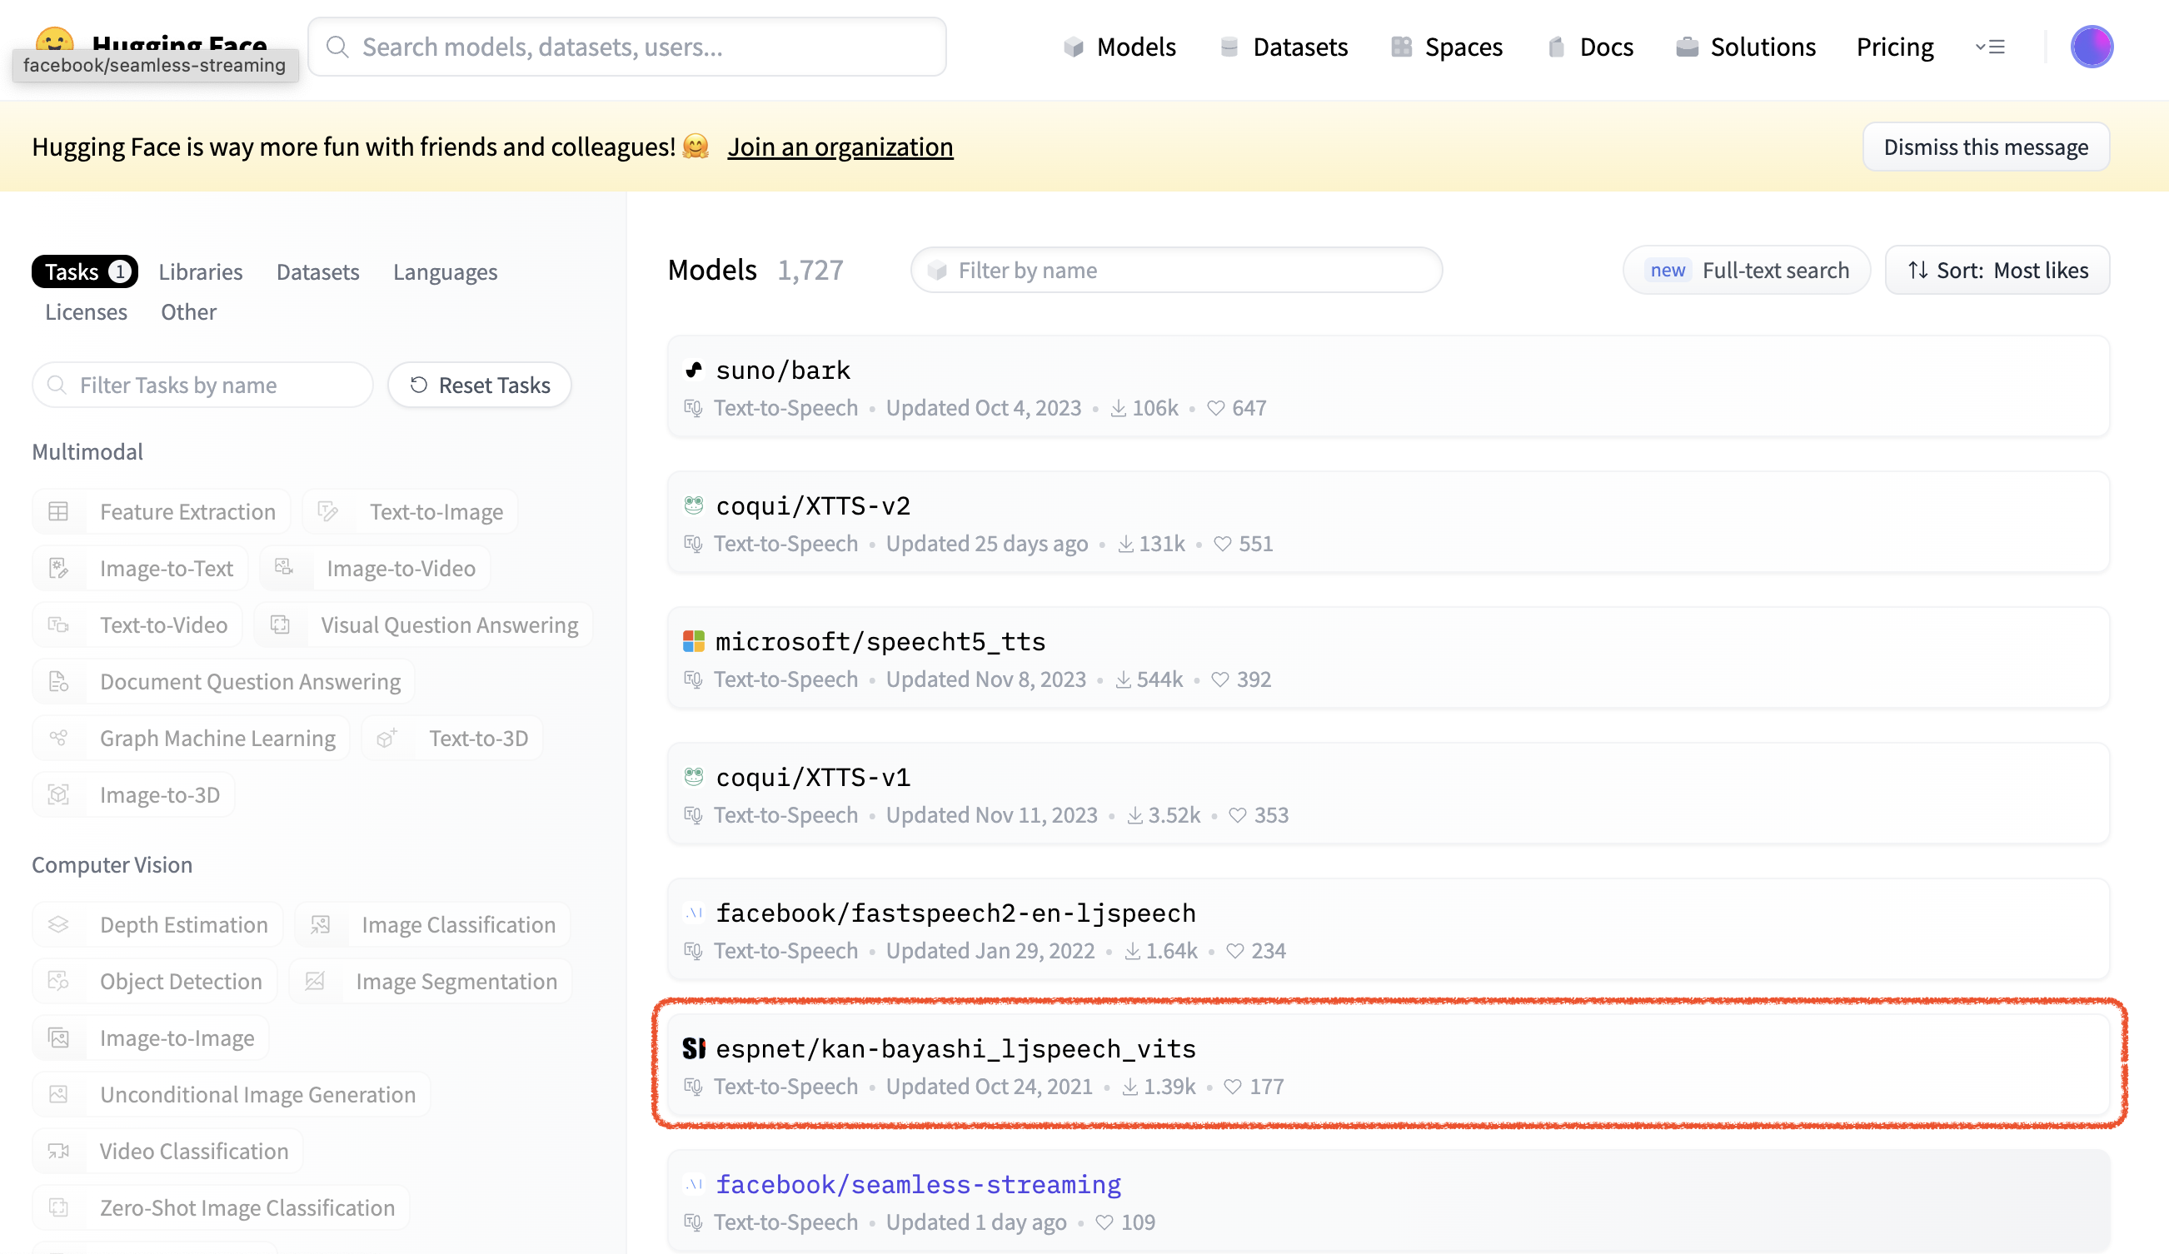Screen dimensions: 2169x1254
Task: Click the Object Detection task icon
Action: click(x=58, y=981)
